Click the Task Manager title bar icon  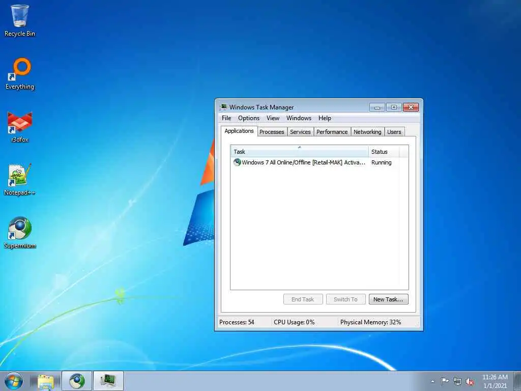click(223, 107)
